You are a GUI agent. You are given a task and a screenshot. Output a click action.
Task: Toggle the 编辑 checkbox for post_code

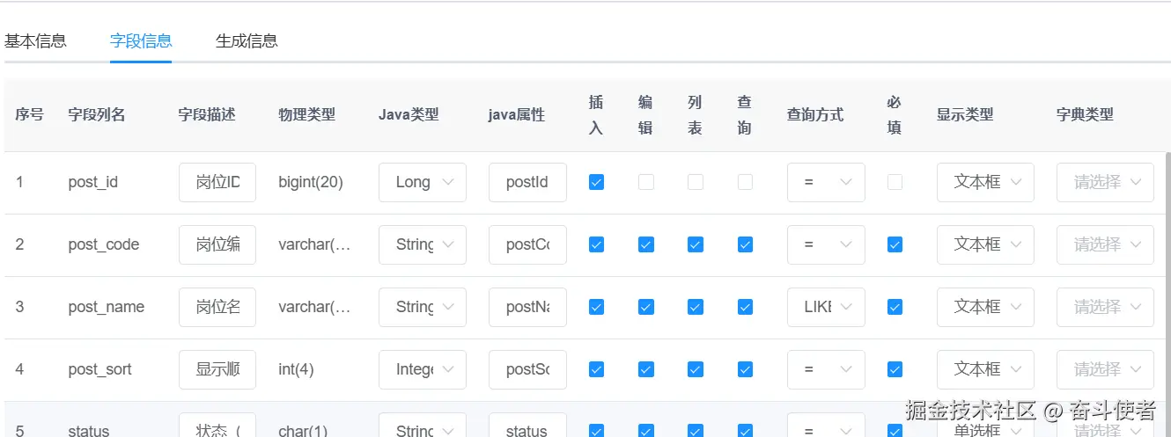tap(646, 244)
